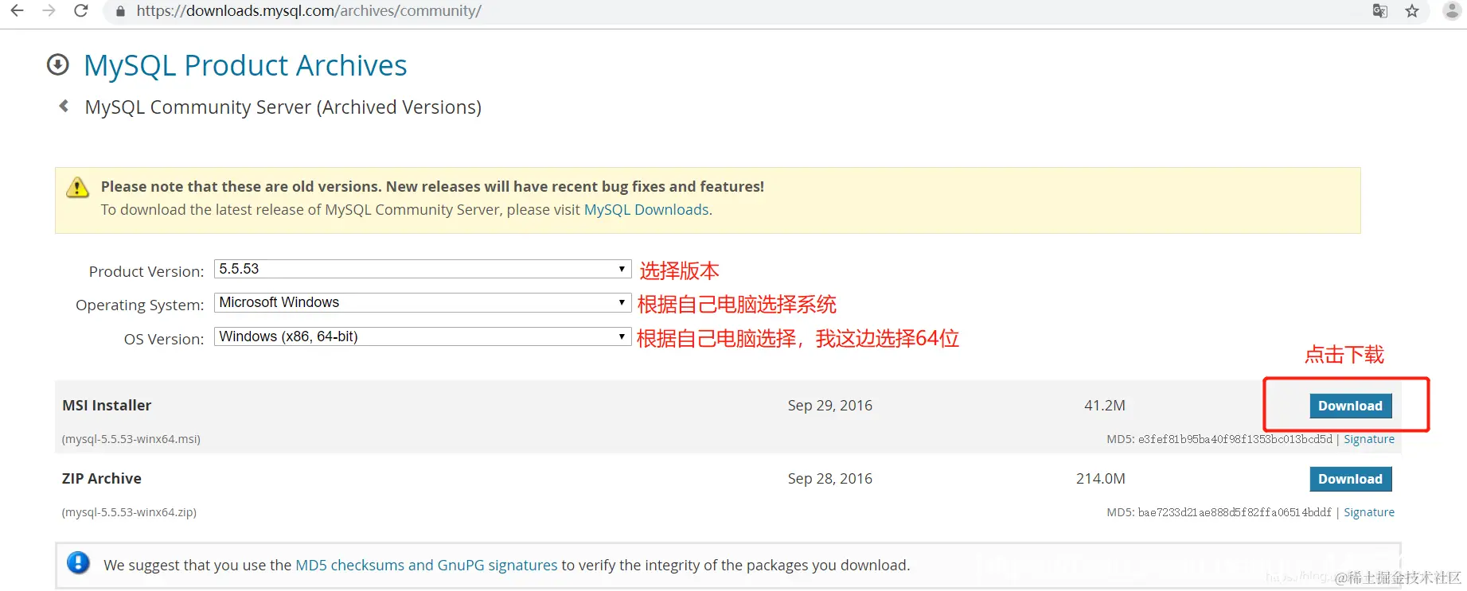The width and height of the screenshot is (1467, 591).
Task: Click the 41.2M file size
Action: [x=1105, y=406]
